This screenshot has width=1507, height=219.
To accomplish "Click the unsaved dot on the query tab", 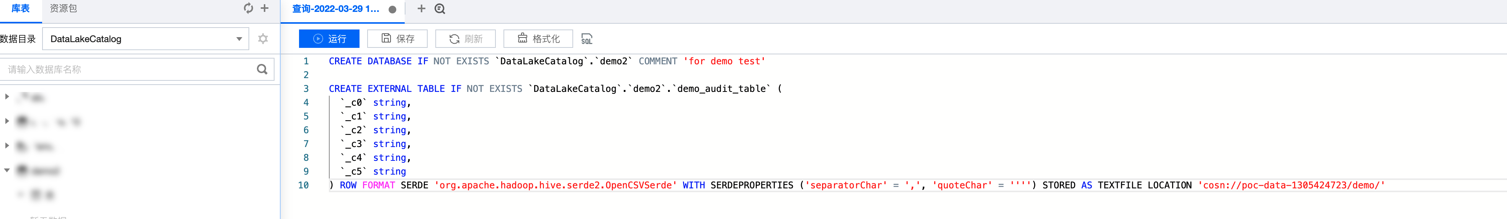I will pos(392,9).
